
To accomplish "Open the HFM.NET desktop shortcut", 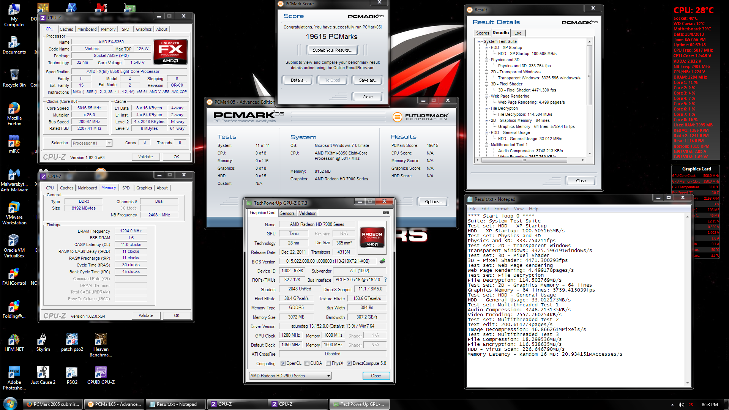I will (14, 342).
